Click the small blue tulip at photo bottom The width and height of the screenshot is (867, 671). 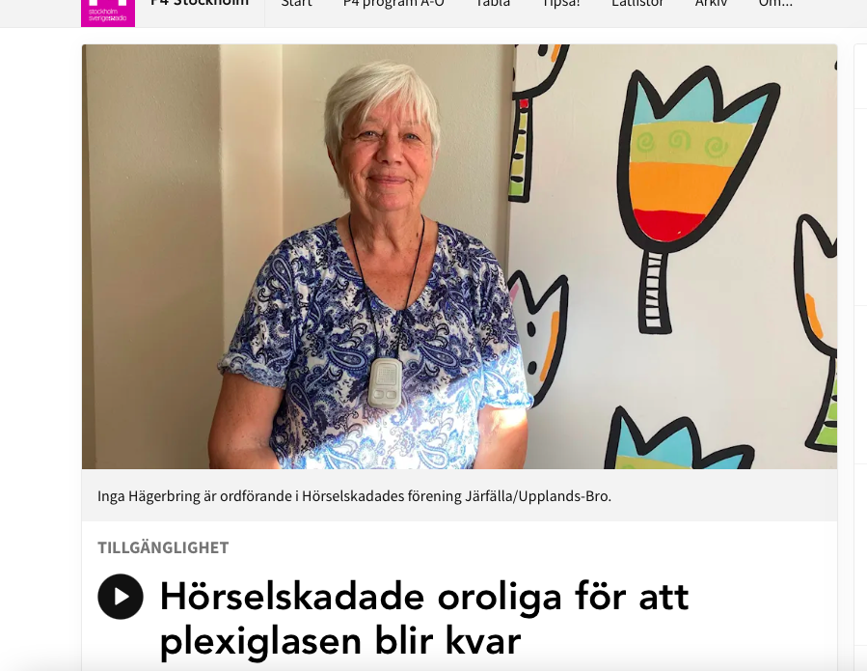(x=677, y=440)
